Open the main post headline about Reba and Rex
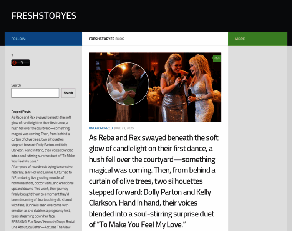 click(x=153, y=181)
